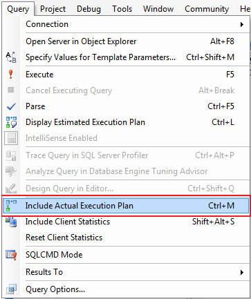Expand the Results To submenu arrow
The height and width of the screenshot is (299, 251).
pos(242,272)
